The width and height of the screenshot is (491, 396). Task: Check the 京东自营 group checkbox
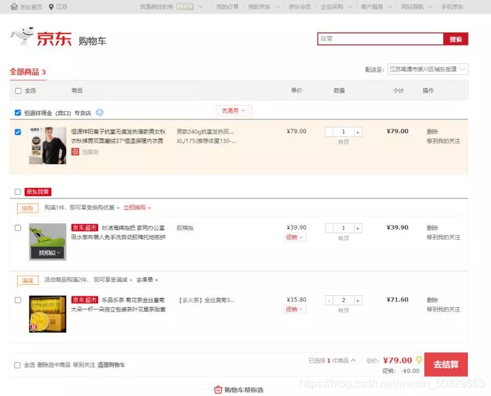18,192
